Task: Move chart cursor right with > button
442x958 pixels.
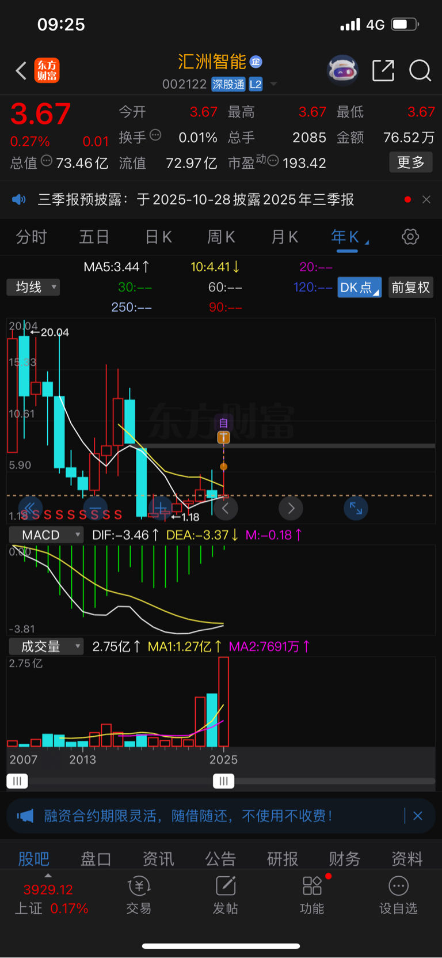Action: coord(291,508)
